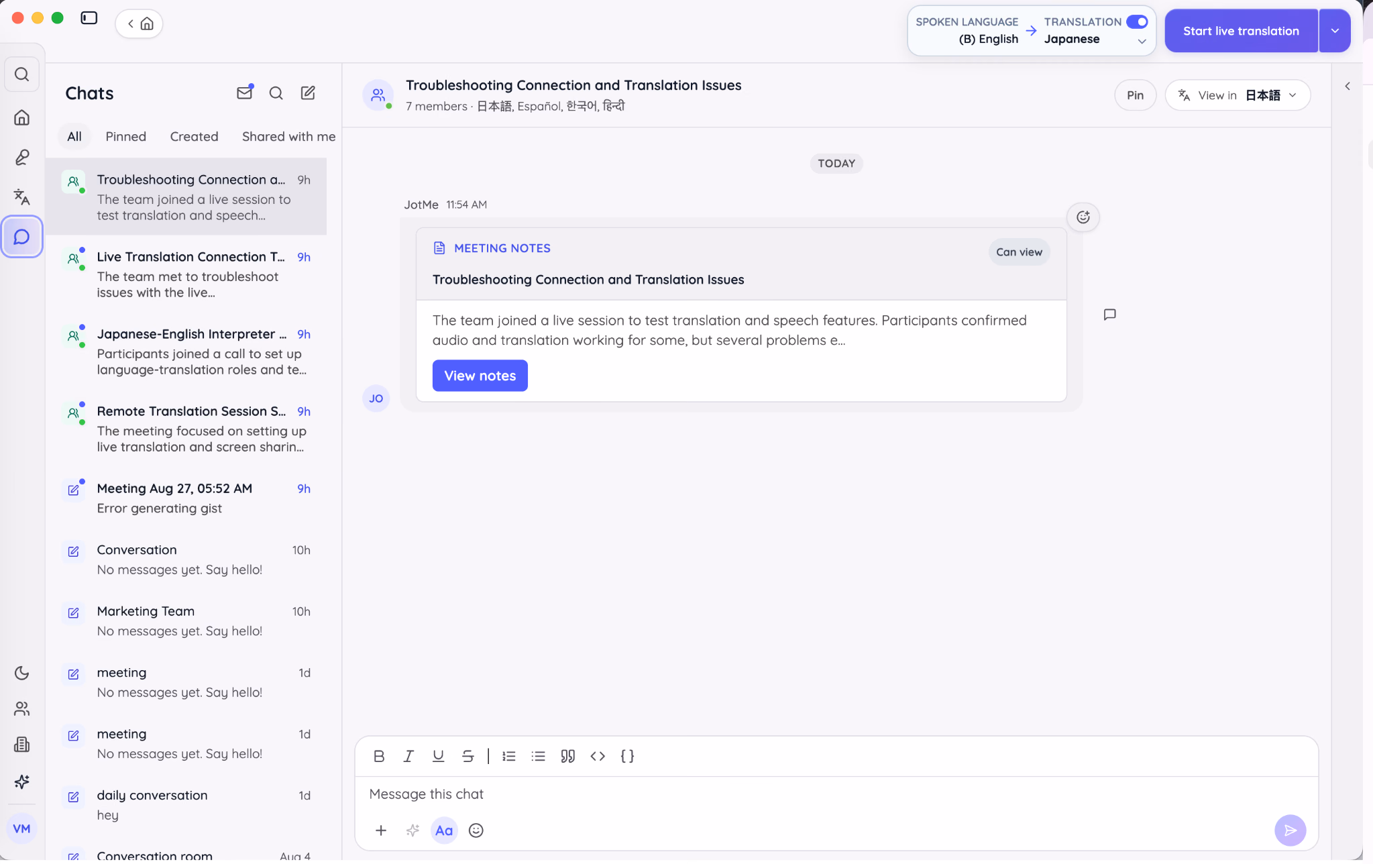
Task: Reply in thread with the comment icon
Action: coord(1109,314)
